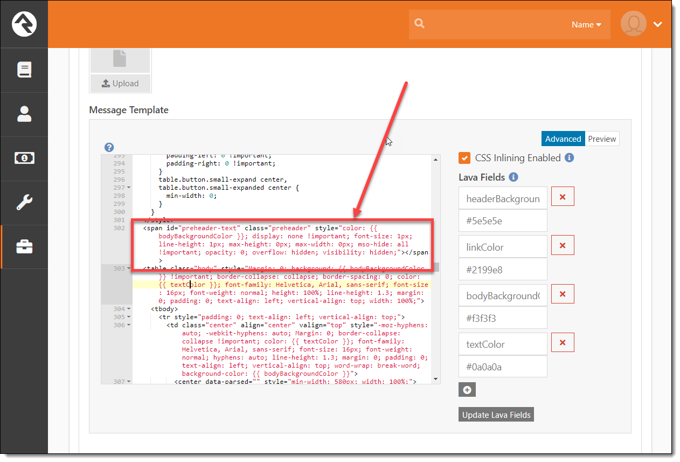The image size is (680, 462).
Task: Click the Rock logo home icon
Action: pos(24,24)
